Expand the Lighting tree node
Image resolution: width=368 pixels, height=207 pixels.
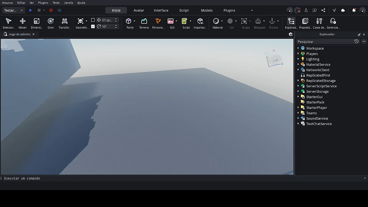pos(298,59)
